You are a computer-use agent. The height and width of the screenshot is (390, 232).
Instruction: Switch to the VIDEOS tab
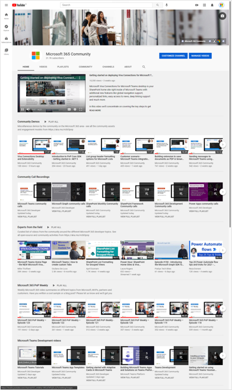43,66
